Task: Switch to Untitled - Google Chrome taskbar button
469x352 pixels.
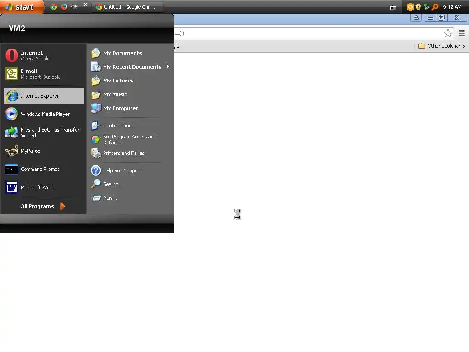Action: coord(128,7)
